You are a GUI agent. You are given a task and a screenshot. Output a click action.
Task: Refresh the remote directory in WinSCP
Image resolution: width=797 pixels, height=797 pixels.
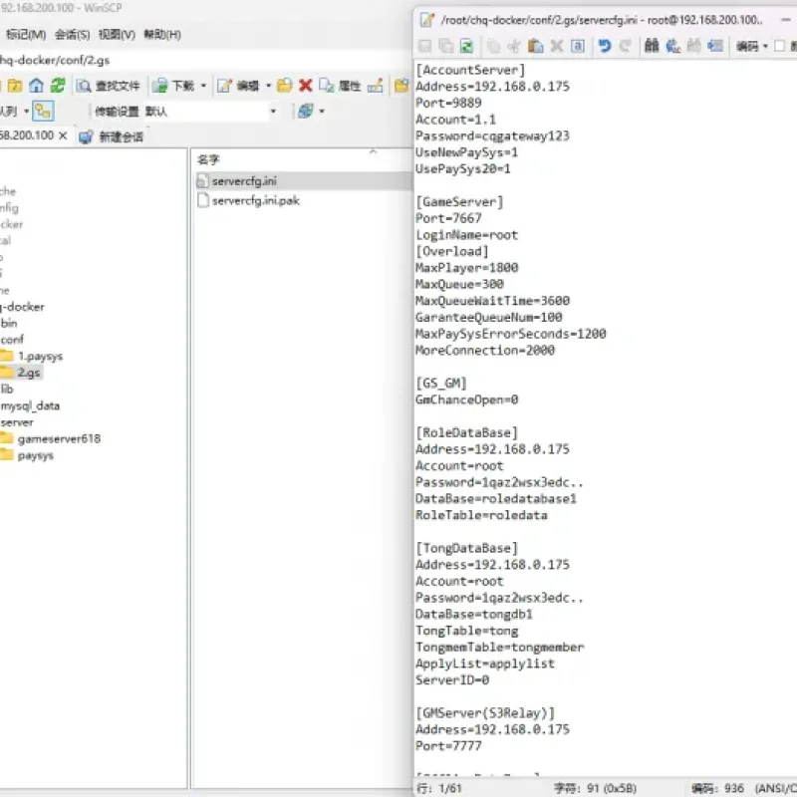tap(58, 86)
